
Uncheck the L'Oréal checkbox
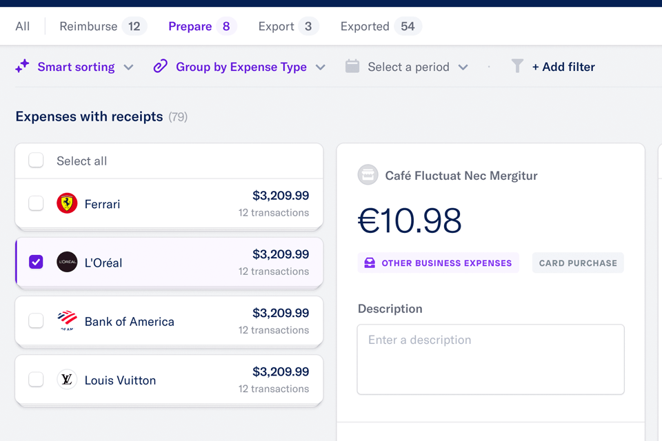[36, 262]
